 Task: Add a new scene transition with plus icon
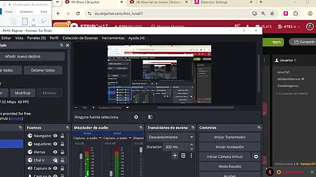175,155
